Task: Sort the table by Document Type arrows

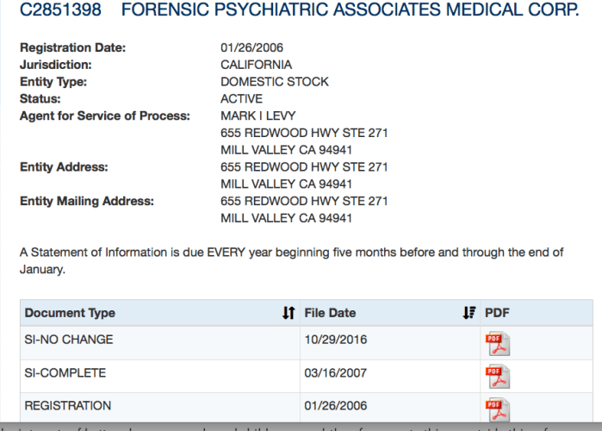Action: (289, 313)
